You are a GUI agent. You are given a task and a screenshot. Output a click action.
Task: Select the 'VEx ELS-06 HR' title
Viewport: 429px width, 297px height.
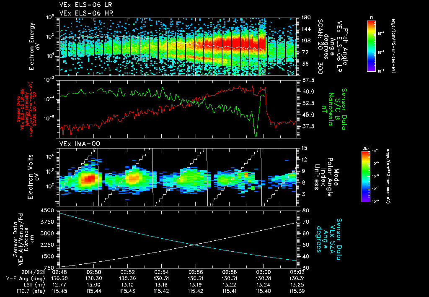(x=86, y=13)
